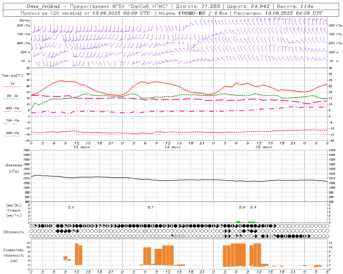Click the 700 гПа temperature legend entry
Screen dimensions: 343x274
point(12,121)
